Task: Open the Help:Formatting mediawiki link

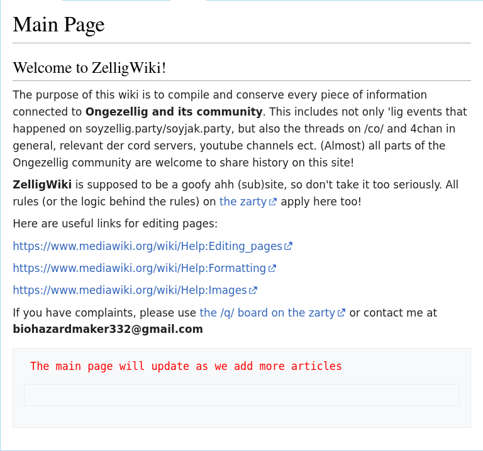Action: tap(145, 268)
